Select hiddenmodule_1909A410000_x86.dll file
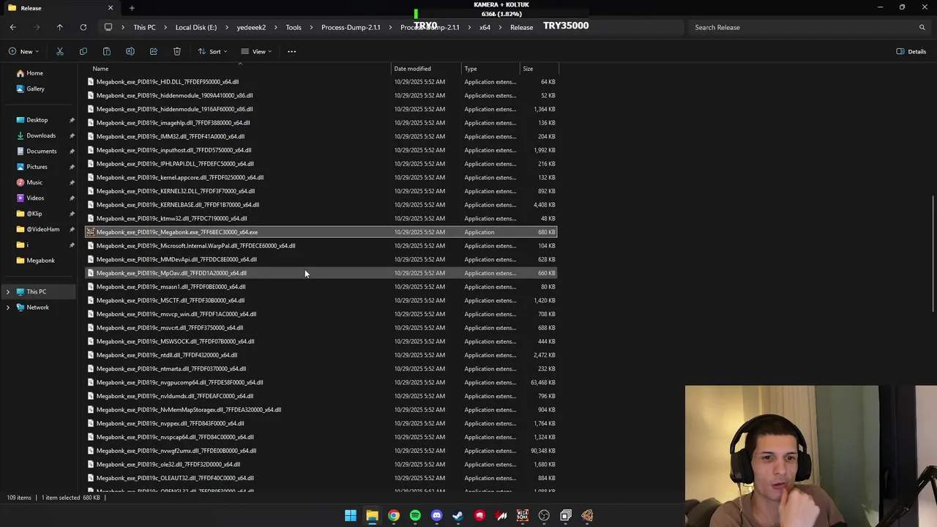 (x=321, y=95)
